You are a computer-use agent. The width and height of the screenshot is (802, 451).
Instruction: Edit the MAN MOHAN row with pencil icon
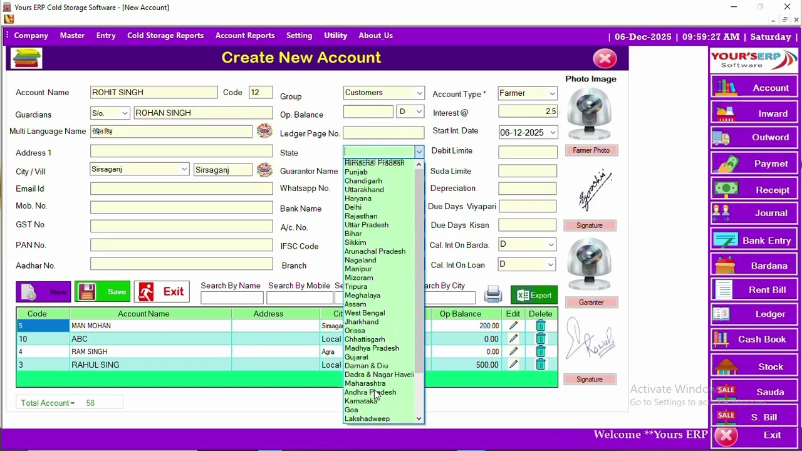coord(513,326)
